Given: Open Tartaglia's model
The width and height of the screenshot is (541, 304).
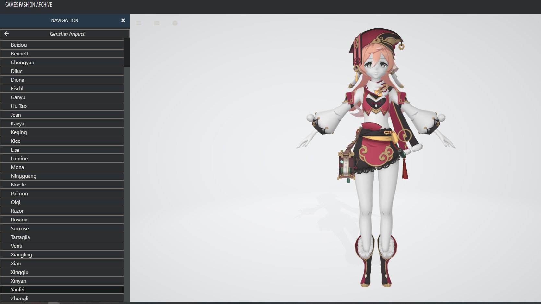Looking at the screenshot, I should (x=62, y=237).
